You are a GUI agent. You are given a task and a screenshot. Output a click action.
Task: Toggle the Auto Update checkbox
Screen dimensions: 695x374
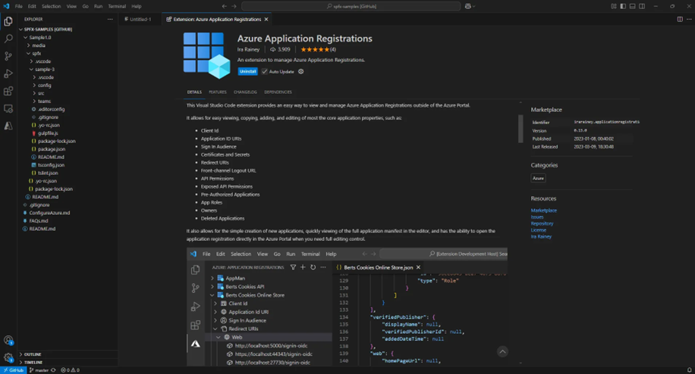pos(265,72)
